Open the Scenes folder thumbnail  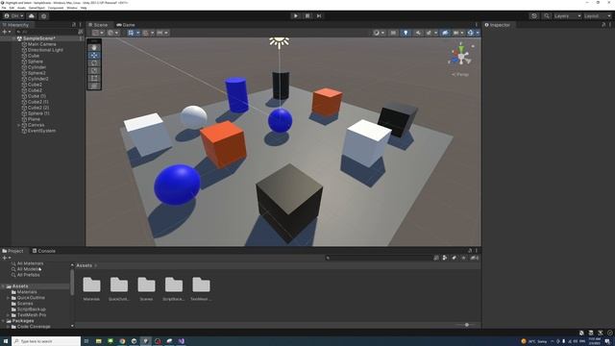tap(146, 285)
